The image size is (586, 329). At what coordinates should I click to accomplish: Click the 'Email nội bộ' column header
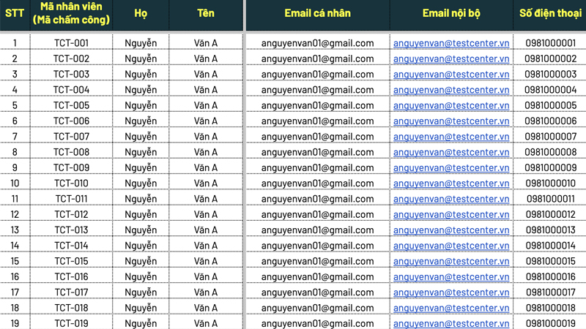451,14
